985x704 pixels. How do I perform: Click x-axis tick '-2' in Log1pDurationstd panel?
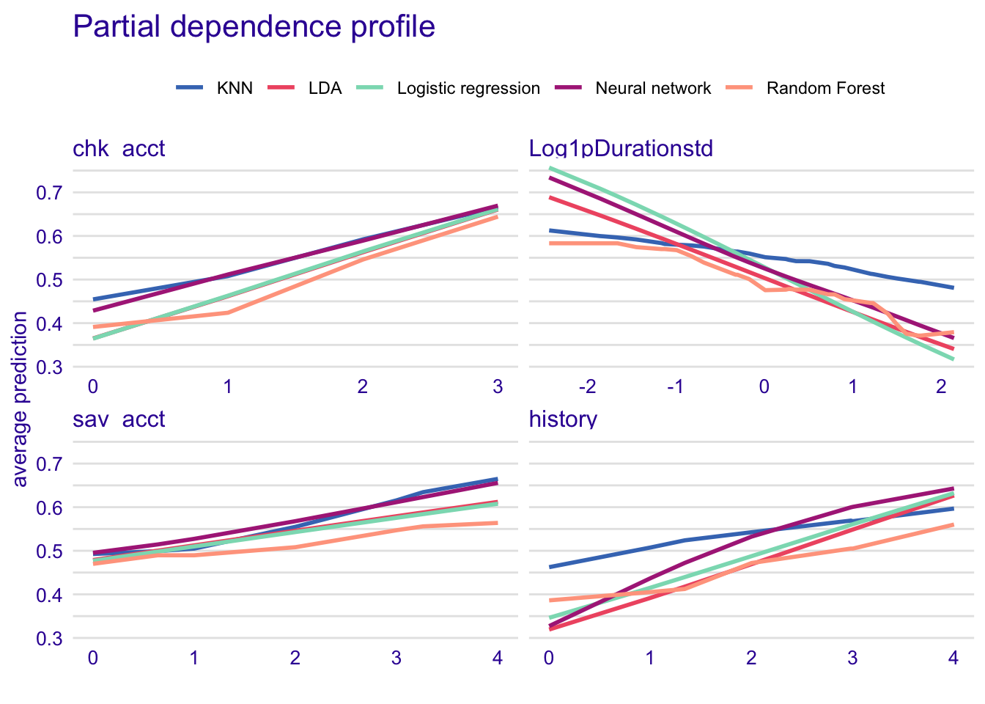click(586, 386)
